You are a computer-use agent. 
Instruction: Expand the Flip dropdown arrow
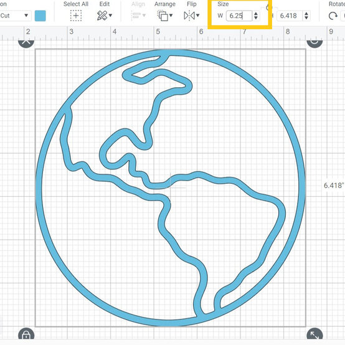pos(198,16)
